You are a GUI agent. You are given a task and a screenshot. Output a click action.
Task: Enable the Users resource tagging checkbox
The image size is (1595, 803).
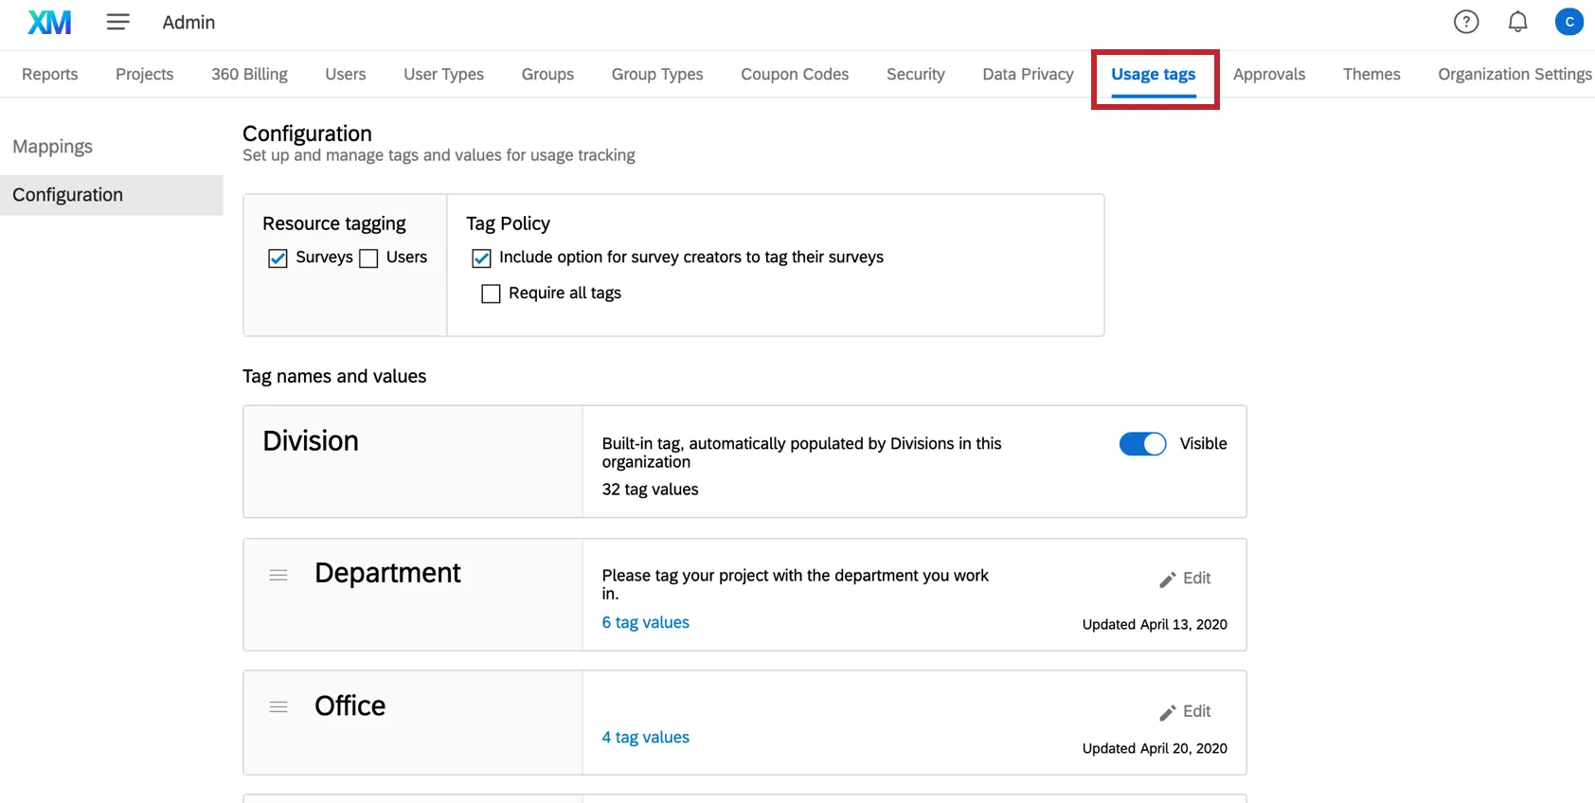click(x=368, y=259)
